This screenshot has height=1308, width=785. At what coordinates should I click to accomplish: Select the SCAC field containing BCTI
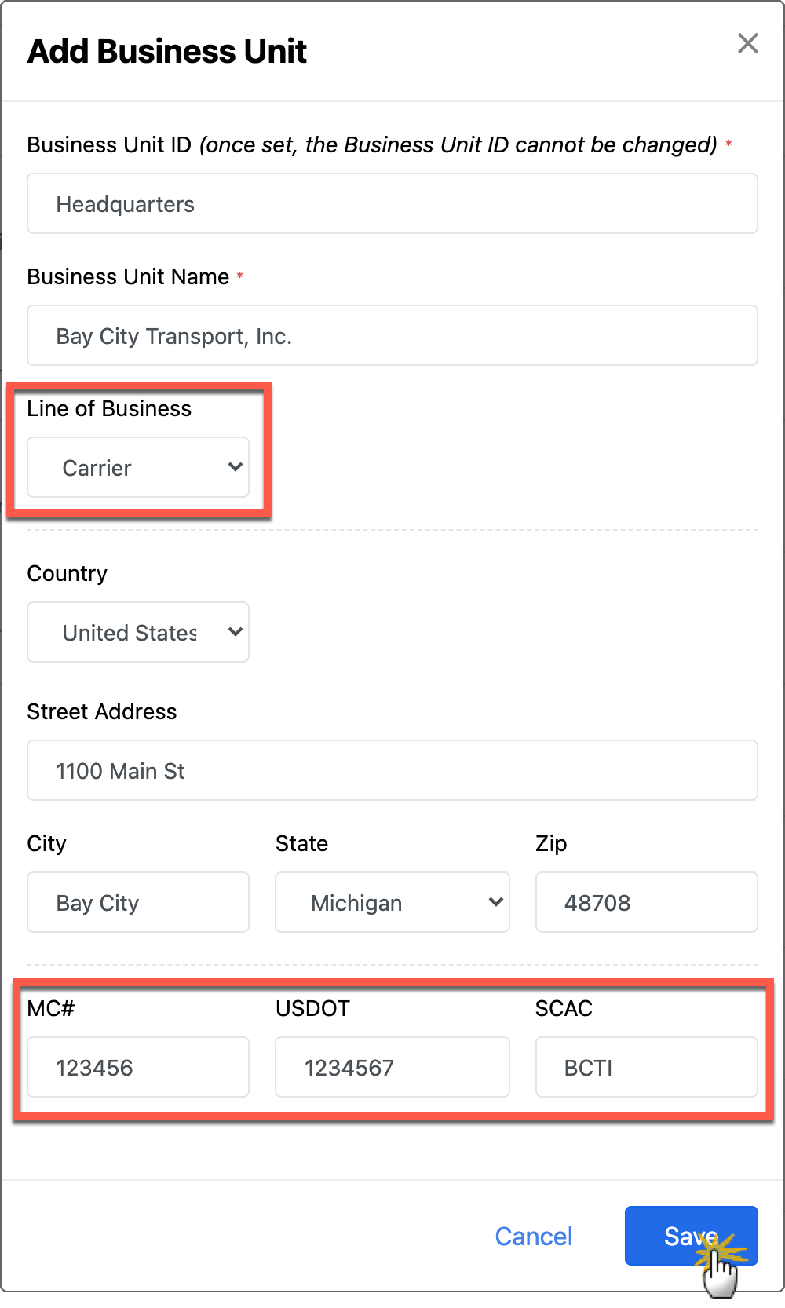point(646,1068)
